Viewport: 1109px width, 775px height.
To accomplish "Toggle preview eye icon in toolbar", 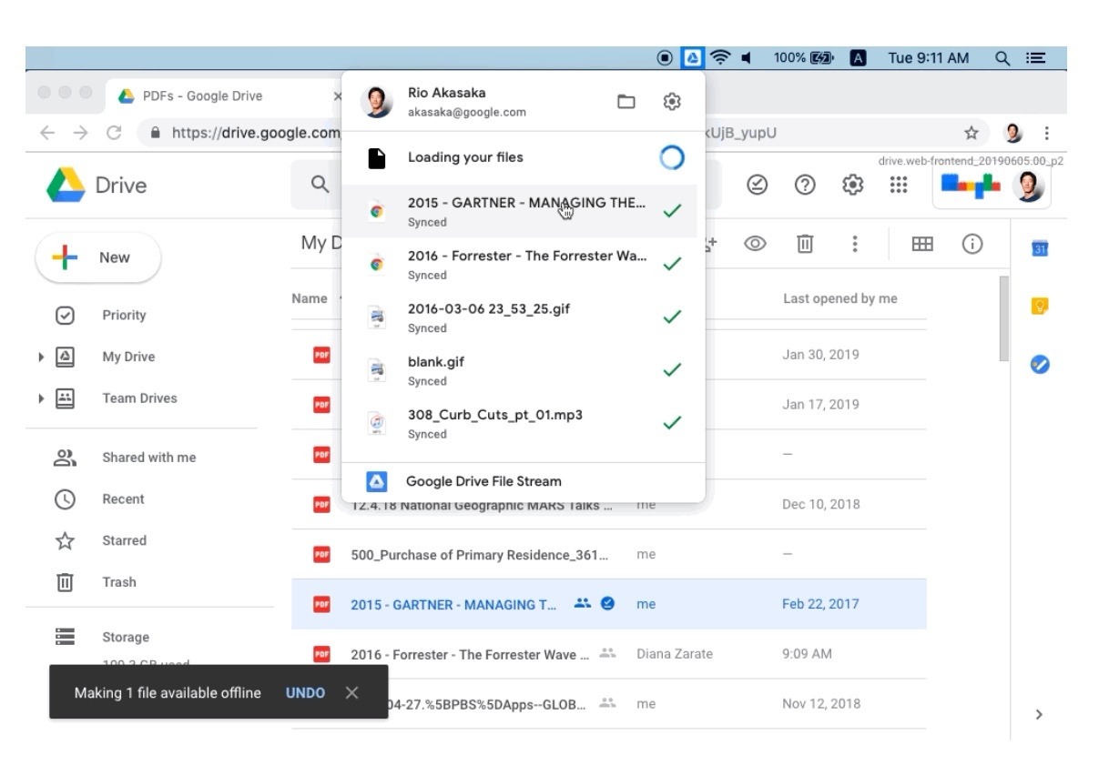I will (756, 244).
